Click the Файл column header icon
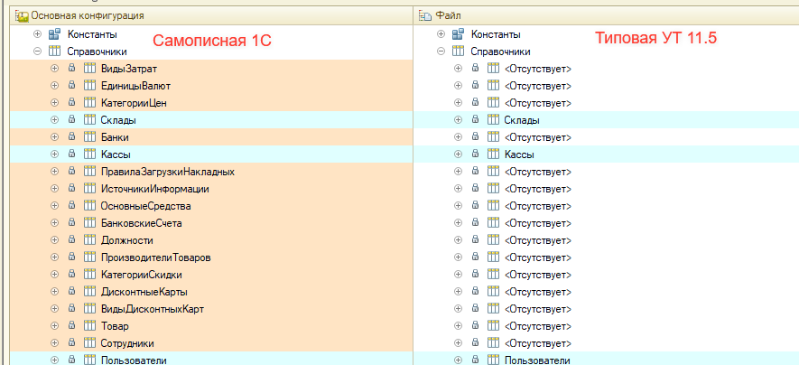 425,15
